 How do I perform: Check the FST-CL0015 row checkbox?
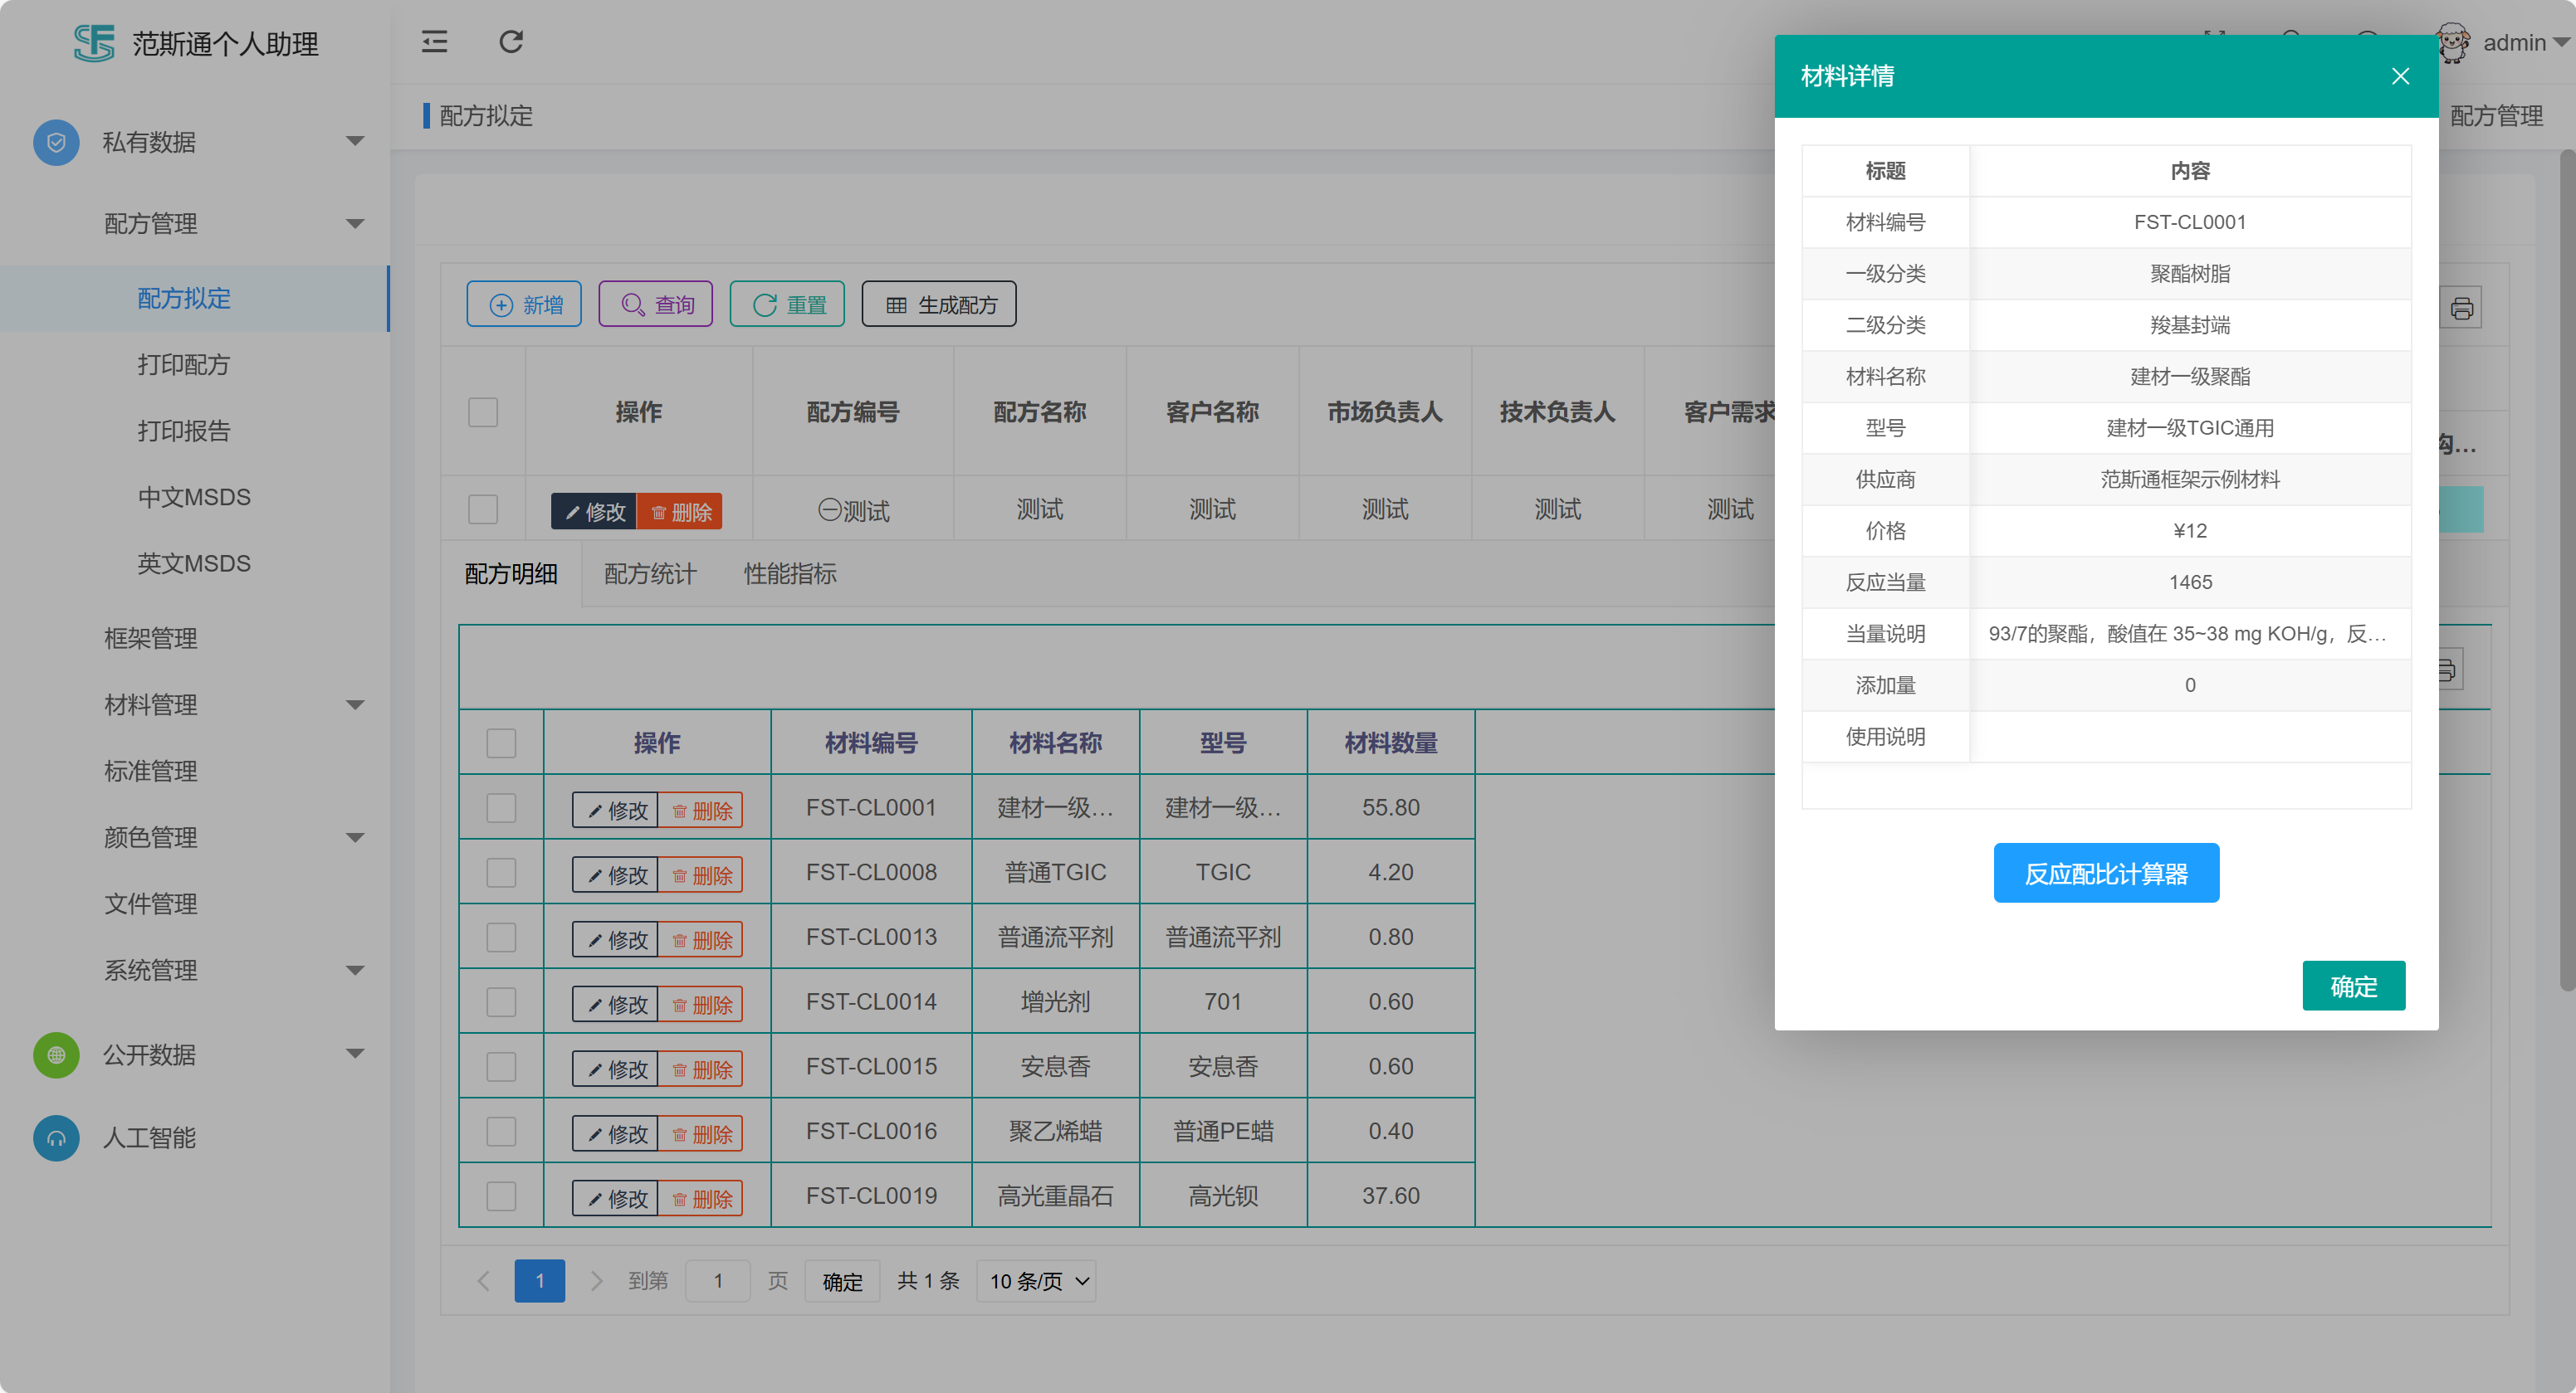pyautogui.click(x=501, y=1066)
